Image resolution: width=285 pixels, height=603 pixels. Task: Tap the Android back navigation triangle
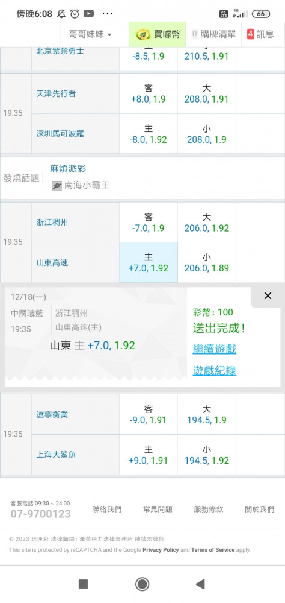pyautogui.click(x=200, y=584)
